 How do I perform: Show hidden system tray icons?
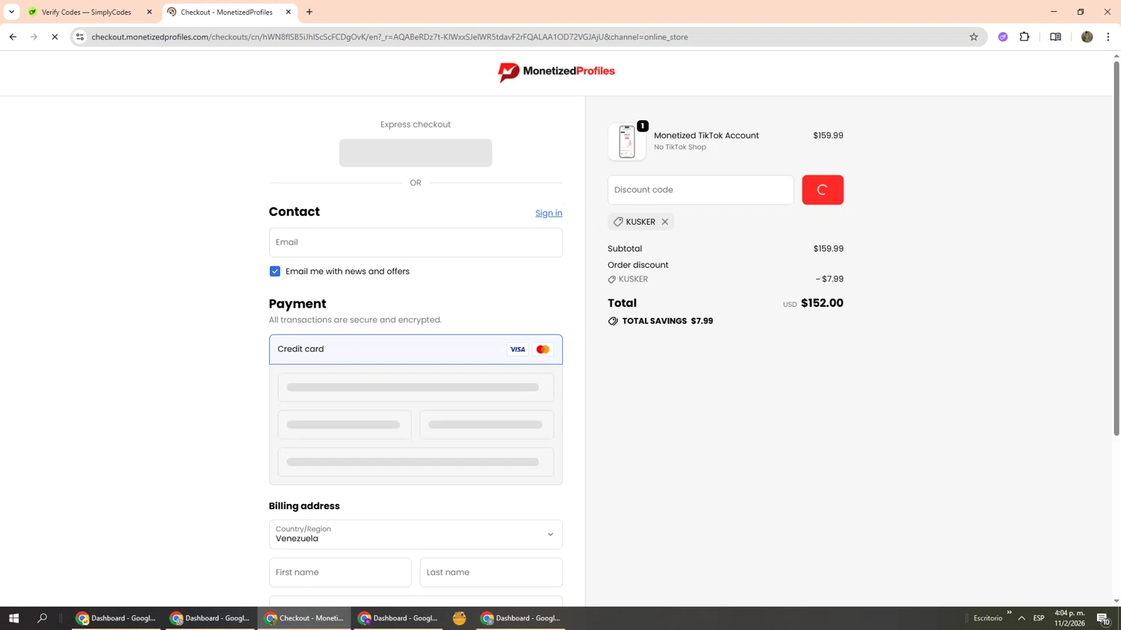[x=1022, y=618]
